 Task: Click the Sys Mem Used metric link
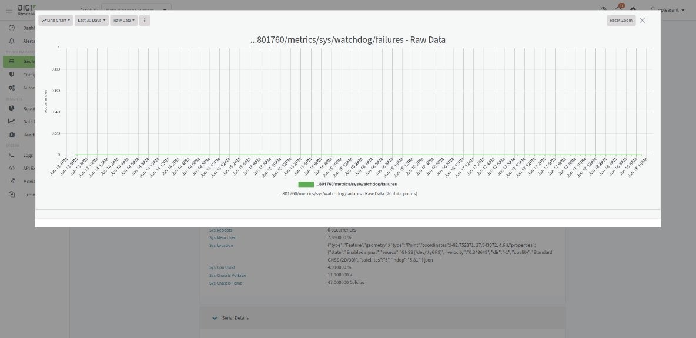click(x=223, y=237)
